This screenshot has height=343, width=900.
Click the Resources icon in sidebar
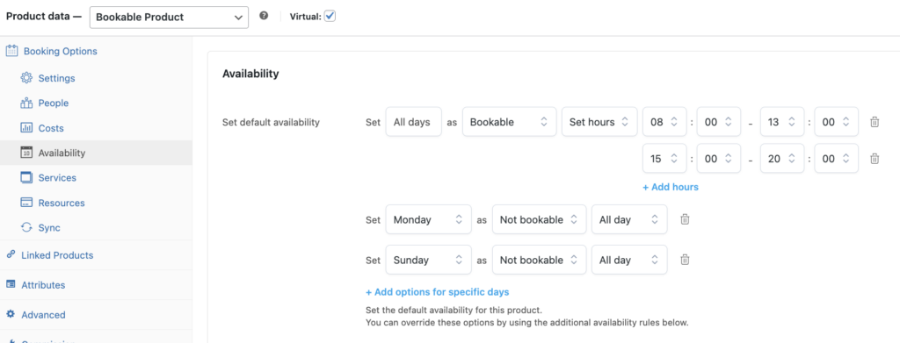26,203
